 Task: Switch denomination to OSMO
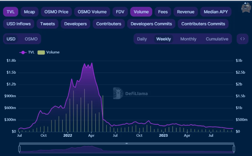[31, 39]
